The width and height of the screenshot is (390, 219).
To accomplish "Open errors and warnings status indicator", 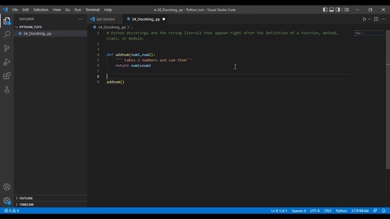I will (x=12, y=211).
